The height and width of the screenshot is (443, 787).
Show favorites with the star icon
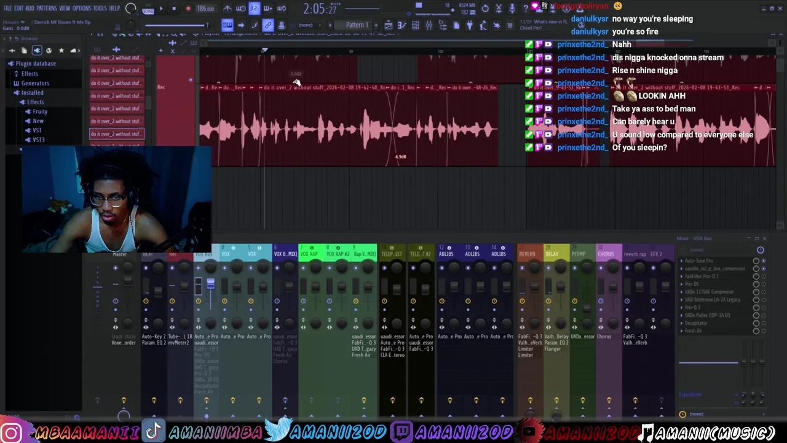point(61,50)
